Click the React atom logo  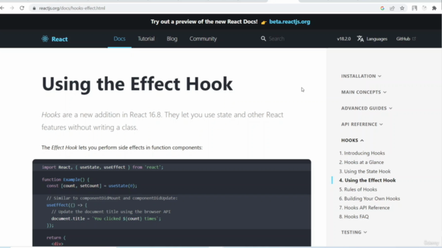point(45,39)
